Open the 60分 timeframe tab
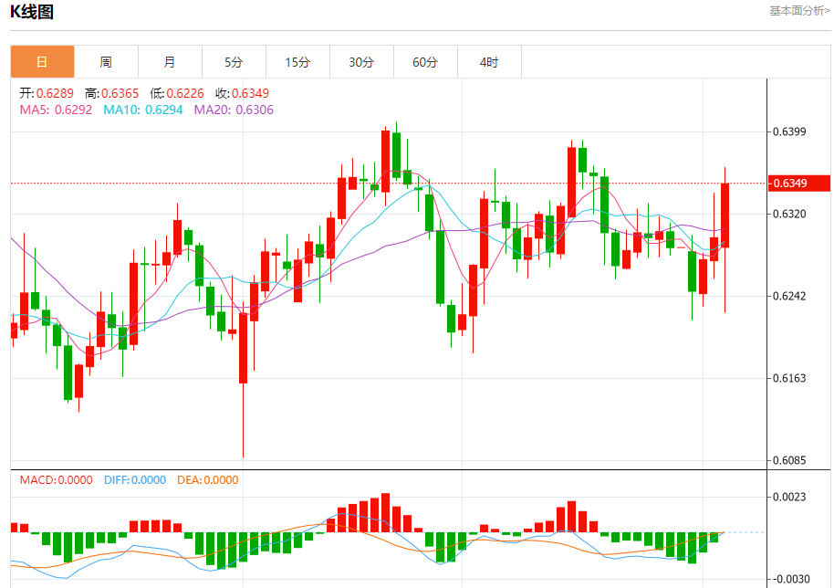This screenshot has width=834, height=588. click(425, 62)
